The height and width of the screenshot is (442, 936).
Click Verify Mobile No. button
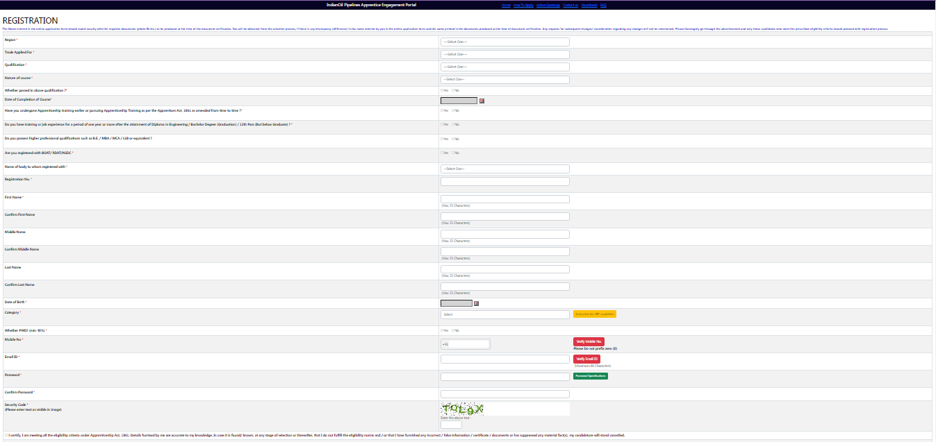pos(589,341)
